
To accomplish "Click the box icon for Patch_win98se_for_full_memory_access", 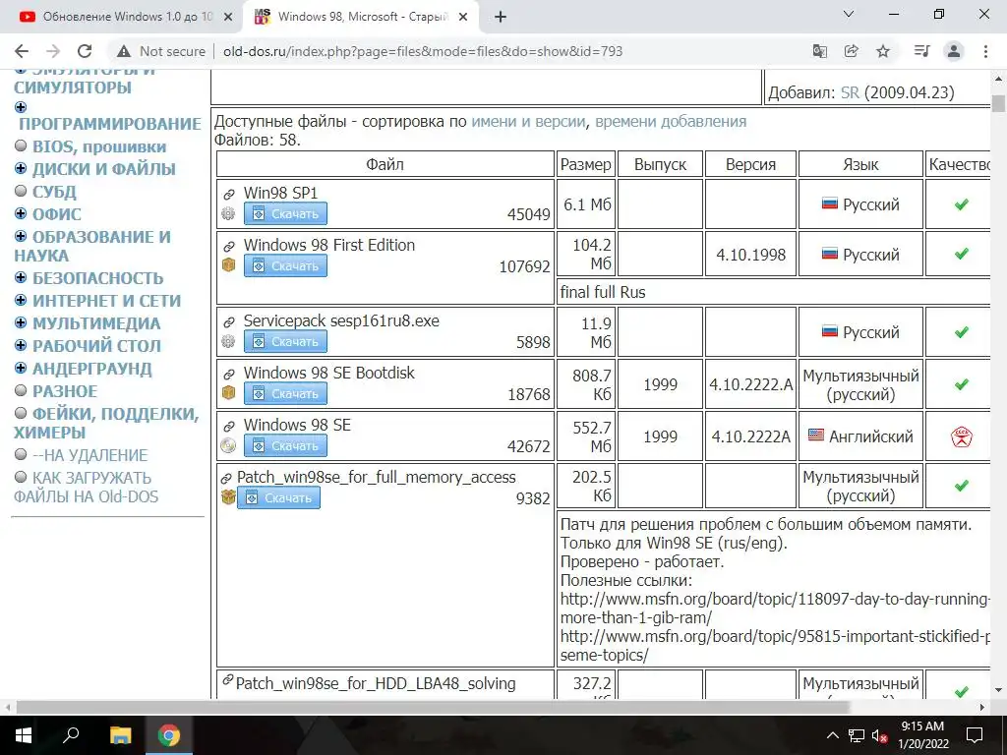I will (x=228, y=496).
